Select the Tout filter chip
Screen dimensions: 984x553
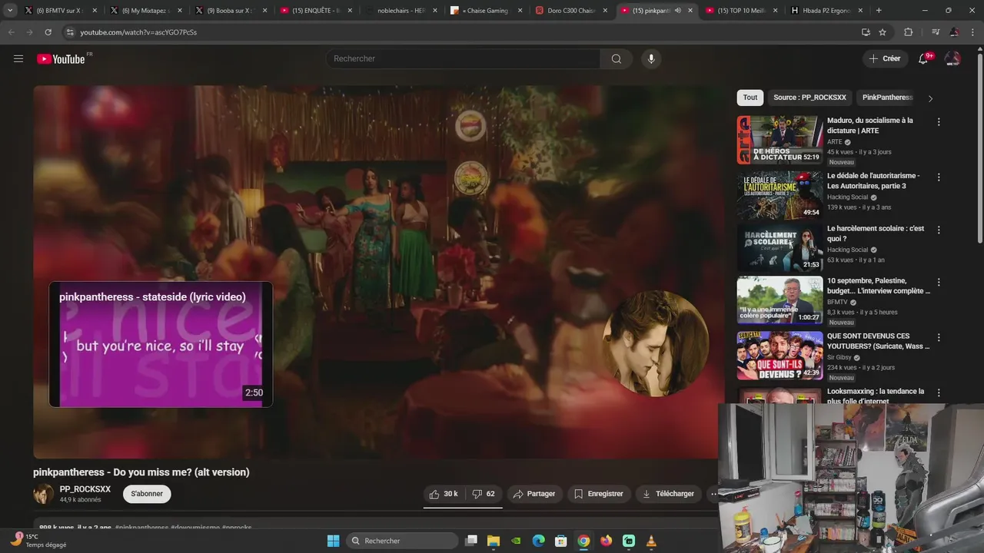[750, 98]
